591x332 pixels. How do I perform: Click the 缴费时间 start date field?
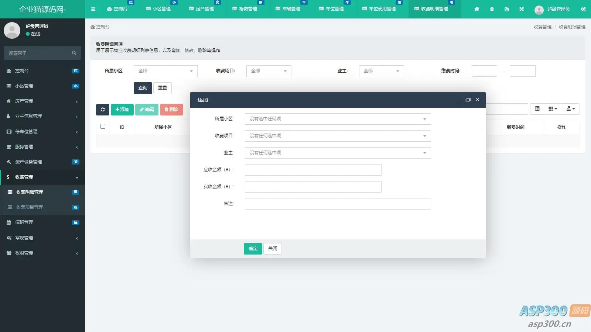[484, 71]
